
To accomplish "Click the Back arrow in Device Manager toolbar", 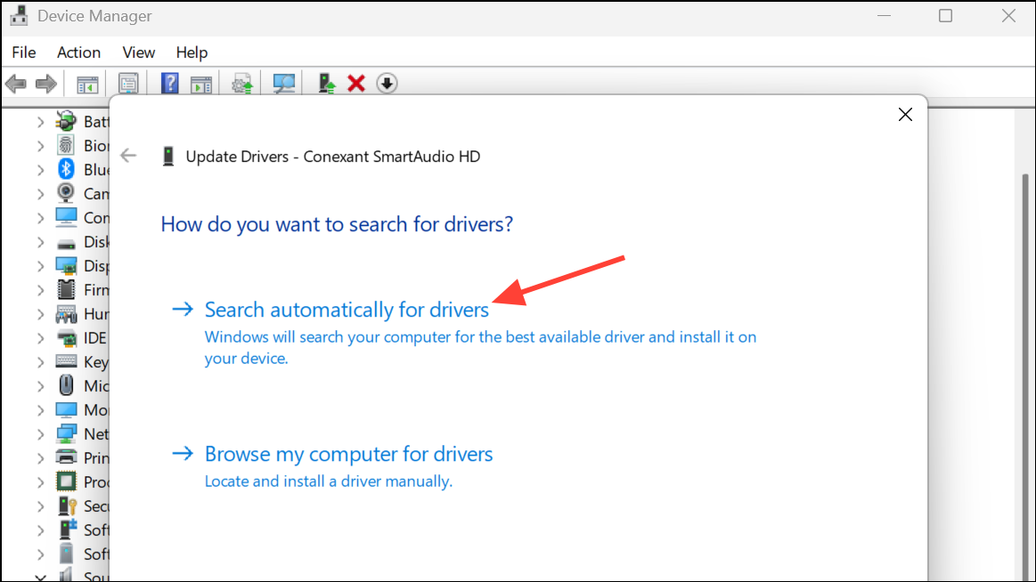I will [15, 84].
